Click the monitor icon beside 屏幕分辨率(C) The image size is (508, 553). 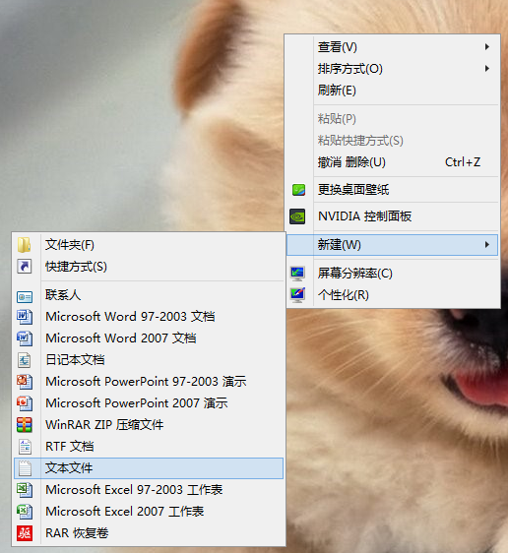pyautogui.click(x=297, y=274)
